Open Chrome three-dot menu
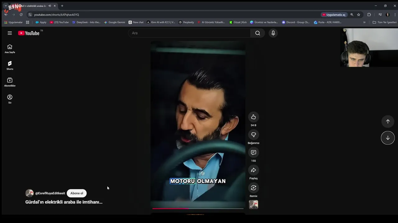Viewport: 398px width, 223px height. coord(395,15)
